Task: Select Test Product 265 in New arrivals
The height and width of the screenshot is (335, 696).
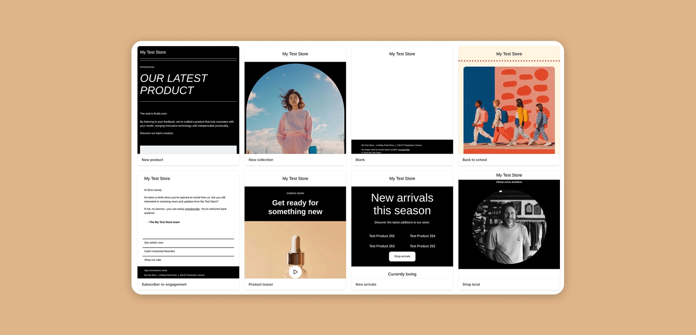Action: 381,236
